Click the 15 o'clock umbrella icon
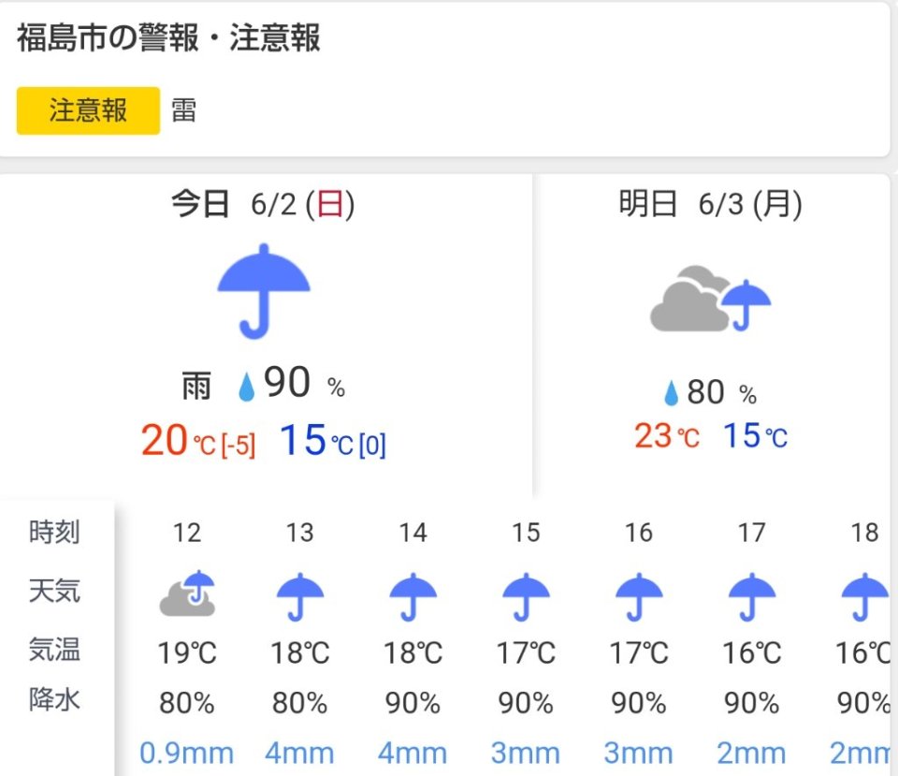 point(526,596)
